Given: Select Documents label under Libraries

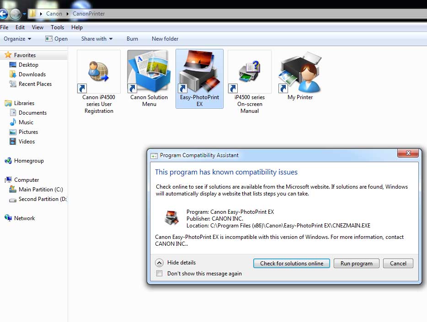Looking at the screenshot, I should click(x=32, y=113).
